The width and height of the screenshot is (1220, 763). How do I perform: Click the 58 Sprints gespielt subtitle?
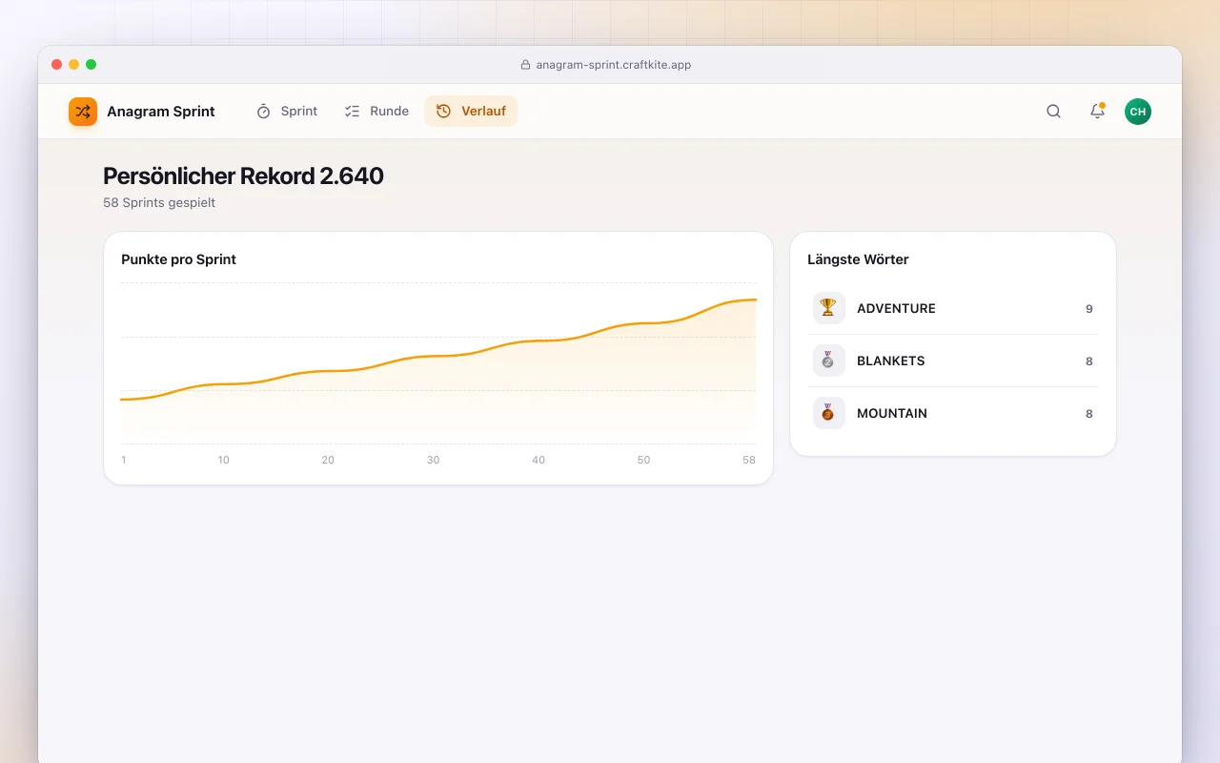pos(159,203)
